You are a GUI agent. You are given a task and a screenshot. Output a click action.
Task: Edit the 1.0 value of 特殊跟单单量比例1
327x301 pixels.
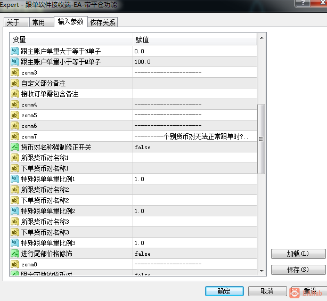[x=195, y=179]
